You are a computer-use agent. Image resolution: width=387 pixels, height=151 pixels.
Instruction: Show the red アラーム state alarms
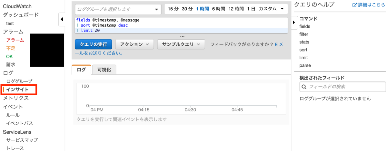(15, 40)
